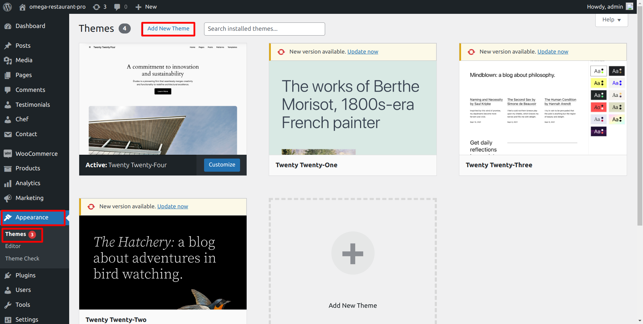643x324 pixels.
Task: Click the Add New Theme button
Action: 168,29
